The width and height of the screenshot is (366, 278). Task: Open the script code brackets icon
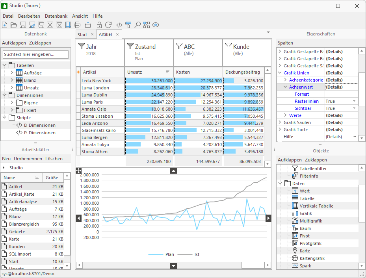(x=119, y=25)
